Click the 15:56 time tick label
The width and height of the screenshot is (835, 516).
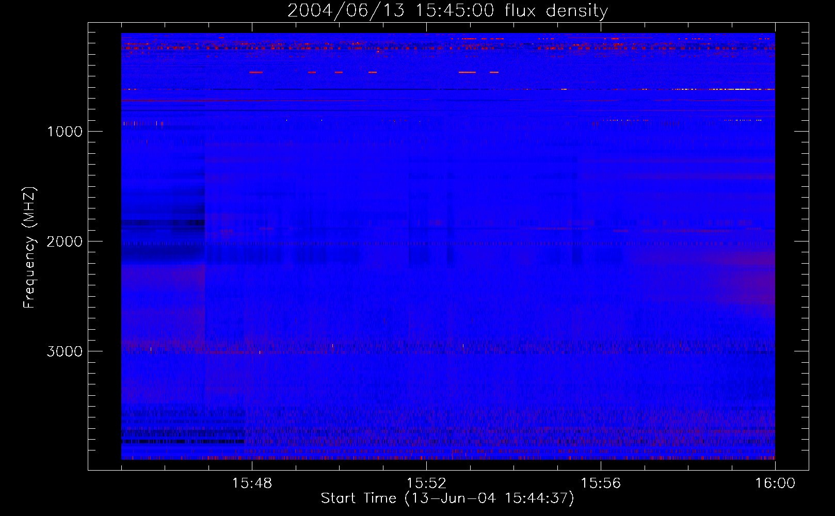[601, 483]
